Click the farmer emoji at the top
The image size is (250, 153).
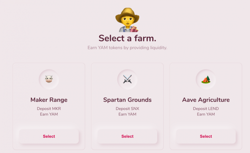(x=127, y=20)
